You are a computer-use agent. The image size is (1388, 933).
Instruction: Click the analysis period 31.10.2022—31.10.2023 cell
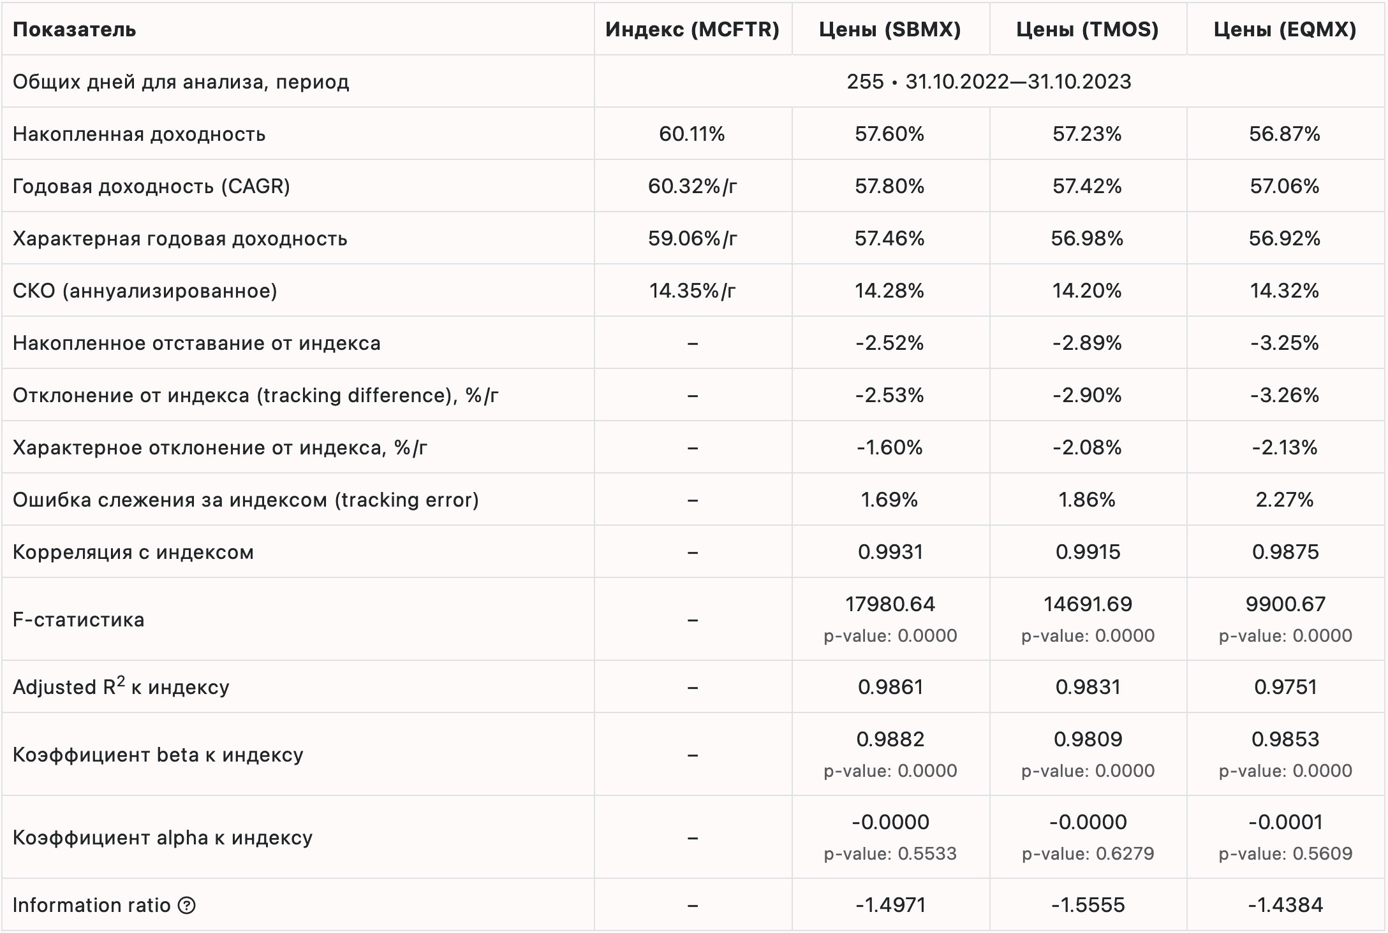pos(989,82)
